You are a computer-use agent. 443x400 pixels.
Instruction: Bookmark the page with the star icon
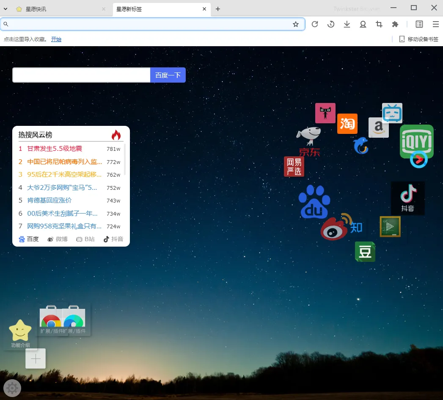296,24
